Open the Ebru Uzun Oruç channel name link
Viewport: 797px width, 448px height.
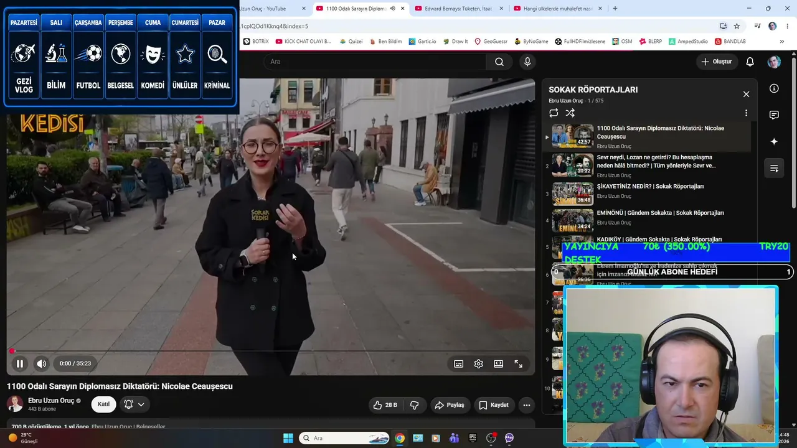pyautogui.click(x=51, y=401)
